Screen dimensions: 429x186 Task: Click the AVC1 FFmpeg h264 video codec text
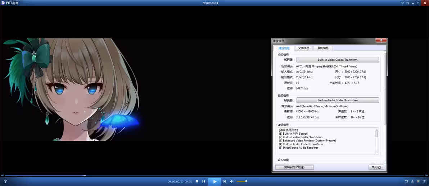(326, 66)
